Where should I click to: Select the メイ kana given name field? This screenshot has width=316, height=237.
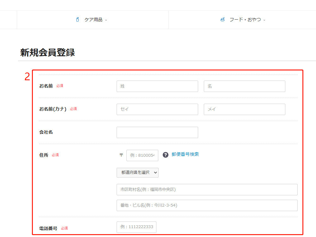[x=244, y=109]
